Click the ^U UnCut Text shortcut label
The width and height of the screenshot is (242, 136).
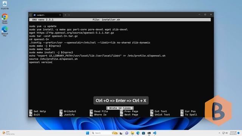(x=160, y=115)
